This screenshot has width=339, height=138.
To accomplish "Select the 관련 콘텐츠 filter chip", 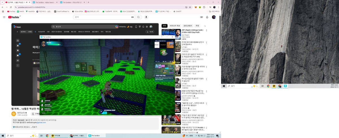I will pyautogui.click(x=188, y=25).
